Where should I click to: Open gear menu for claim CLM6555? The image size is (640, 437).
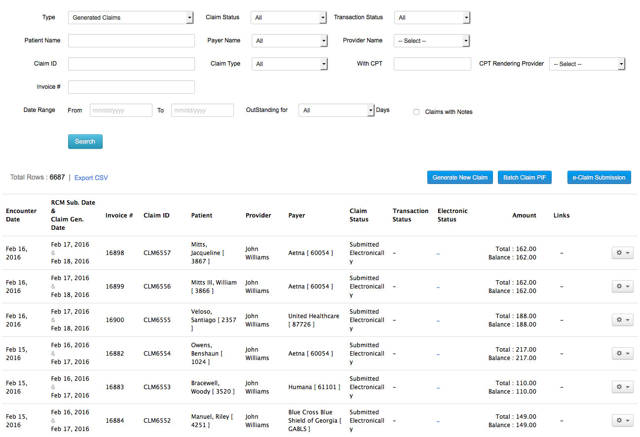click(622, 320)
